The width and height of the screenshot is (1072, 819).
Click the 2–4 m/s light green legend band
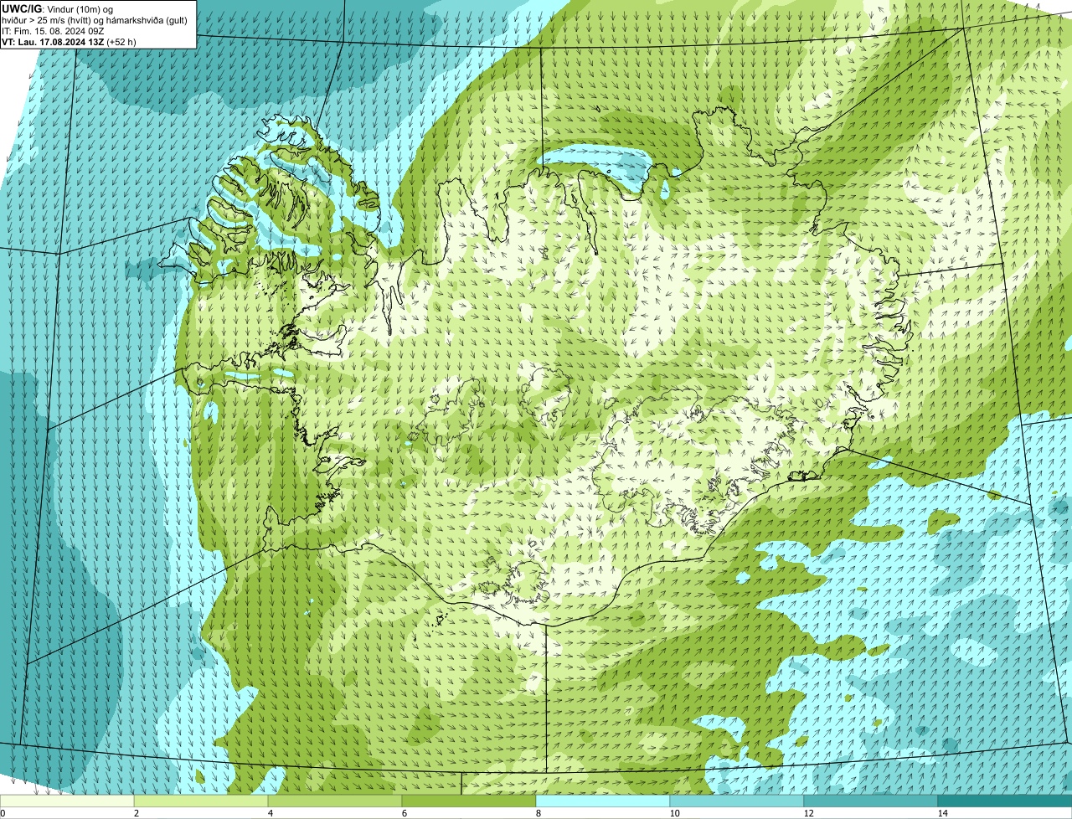tap(201, 801)
